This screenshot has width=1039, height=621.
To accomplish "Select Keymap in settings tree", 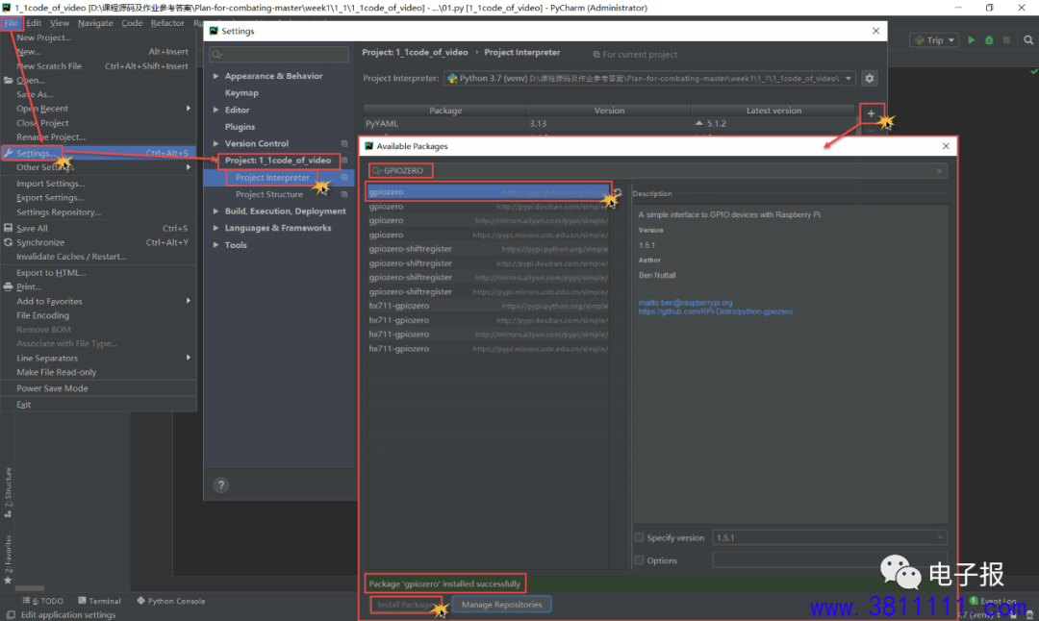I will 241,93.
